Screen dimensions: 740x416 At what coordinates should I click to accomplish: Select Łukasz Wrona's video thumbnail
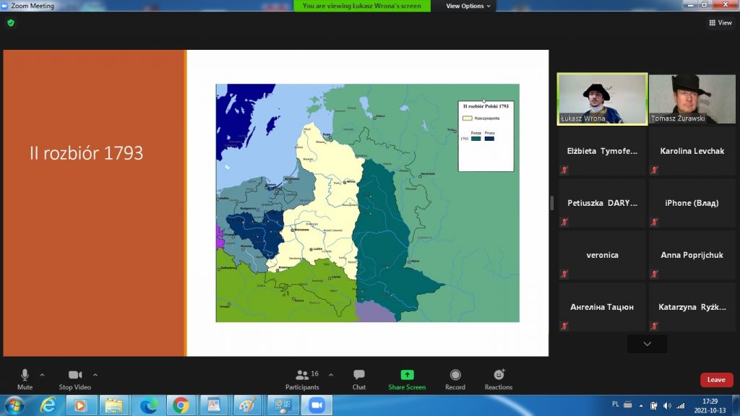click(602, 99)
